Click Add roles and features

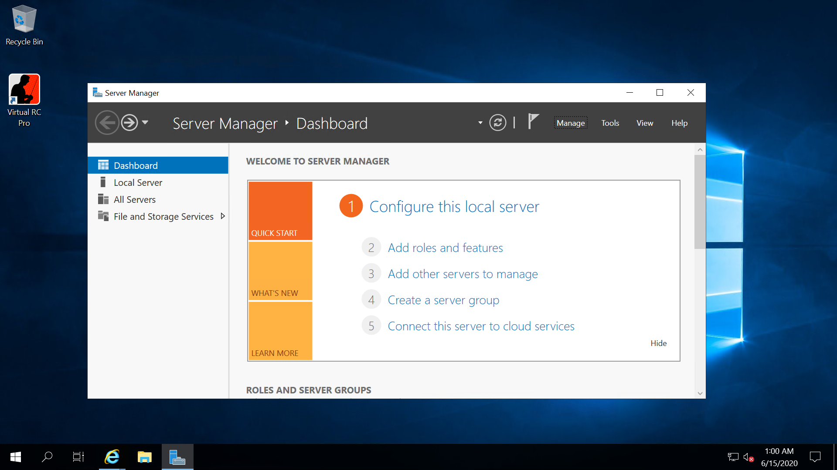coord(445,248)
